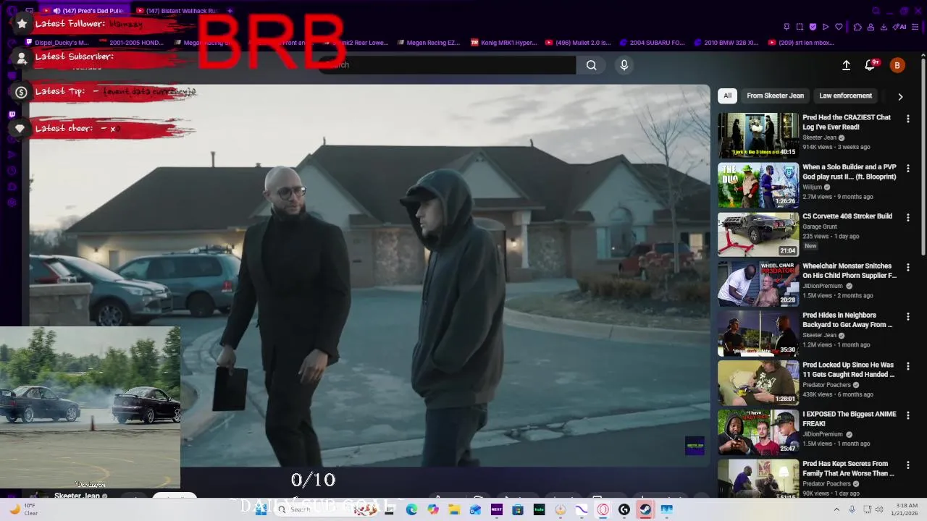The image size is (927, 521).
Task: Open options for C5 Corvette 408 Stroker Build
Action: (908, 217)
